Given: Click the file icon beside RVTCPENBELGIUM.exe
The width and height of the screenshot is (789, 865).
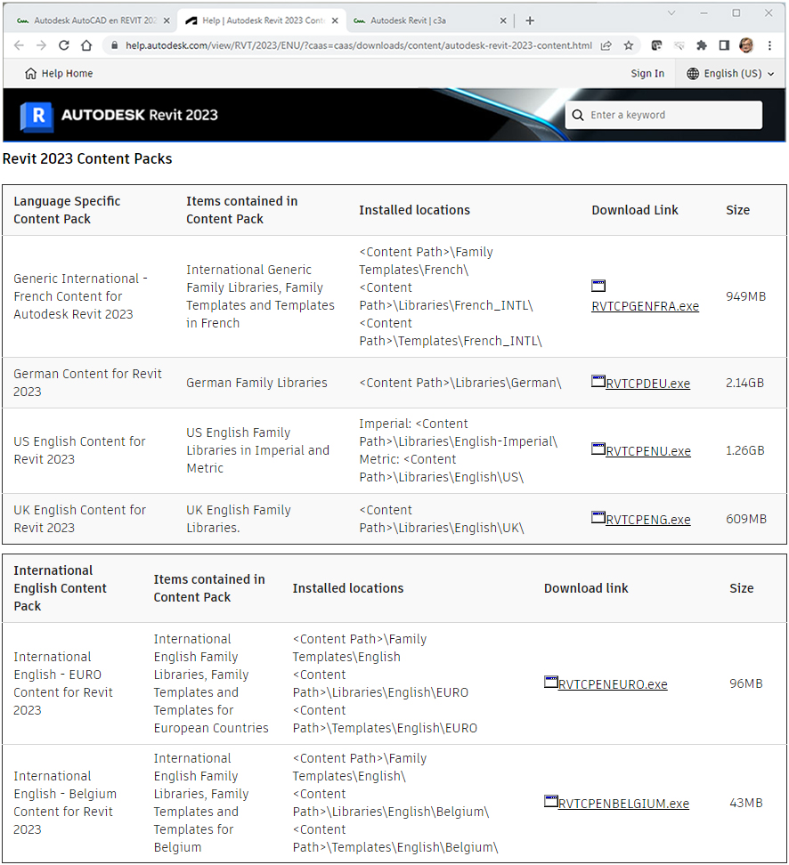Looking at the screenshot, I should pyautogui.click(x=550, y=802).
